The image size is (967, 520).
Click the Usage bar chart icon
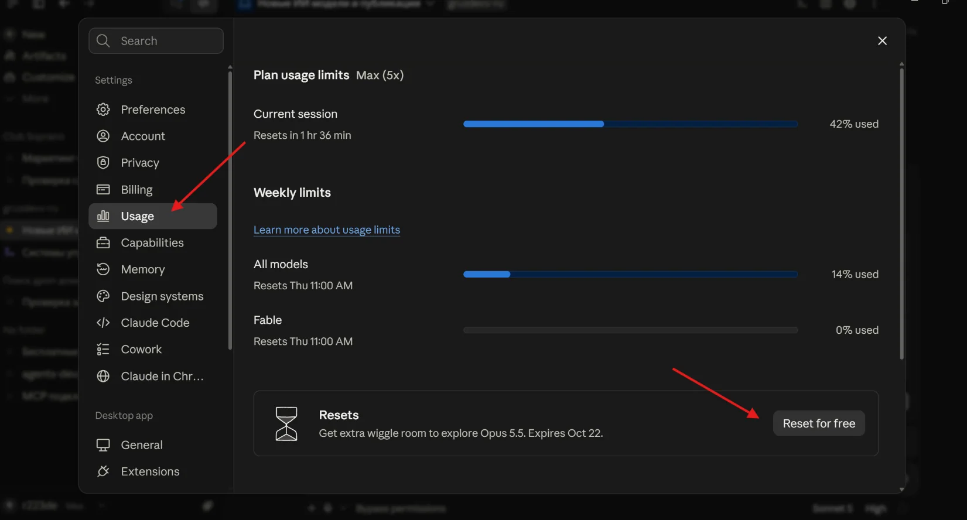pos(103,216)
